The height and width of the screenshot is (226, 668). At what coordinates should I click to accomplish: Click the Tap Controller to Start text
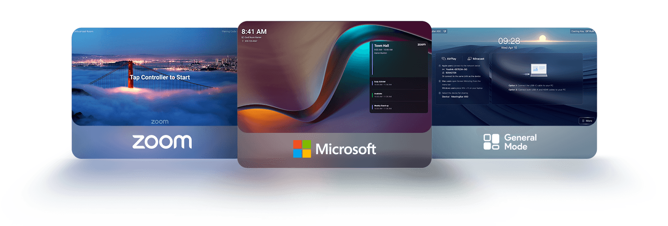coord(159,77)
